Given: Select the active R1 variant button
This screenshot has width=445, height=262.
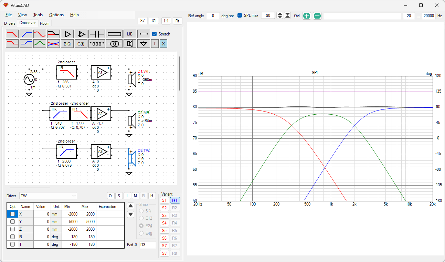Looking at the screenshot, I should (x=175, y=200).
